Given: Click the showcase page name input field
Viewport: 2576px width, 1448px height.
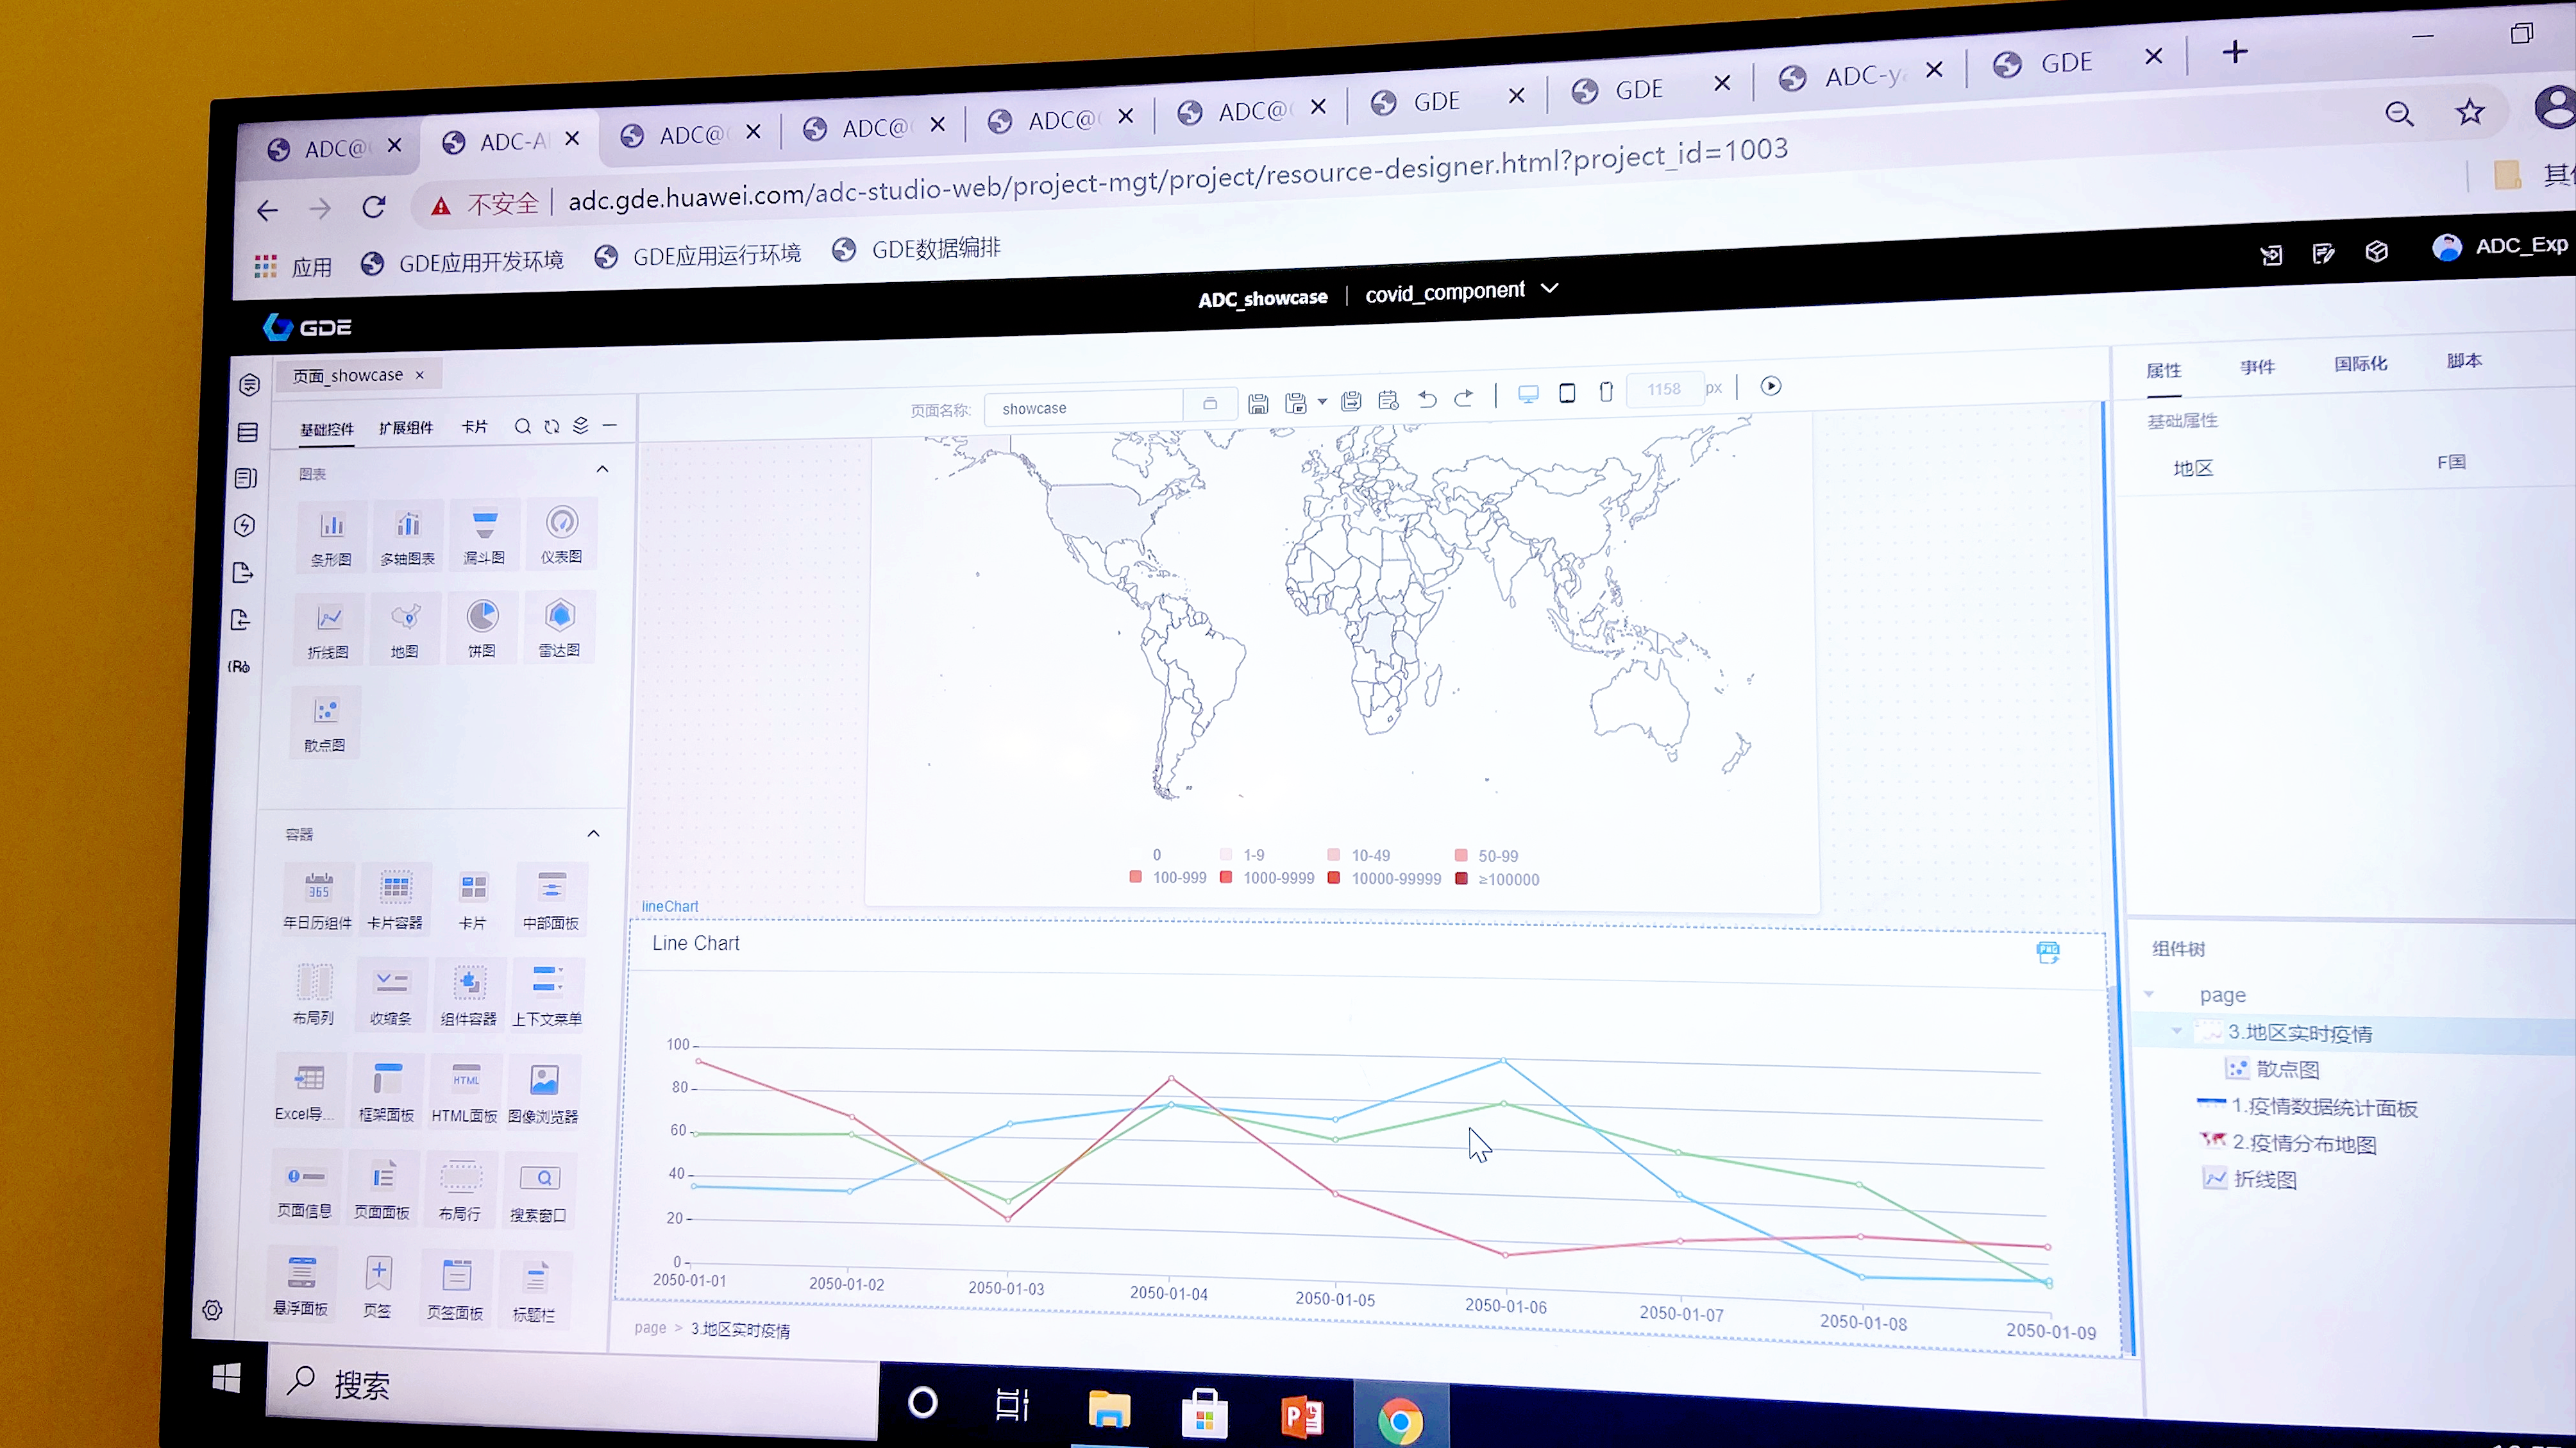Looking at the screenshot, I should (x=1081, y=407).
